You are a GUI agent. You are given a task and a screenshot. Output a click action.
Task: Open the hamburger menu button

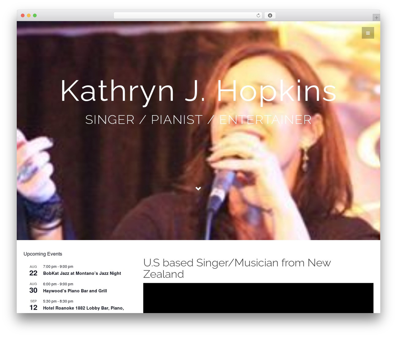368,33
